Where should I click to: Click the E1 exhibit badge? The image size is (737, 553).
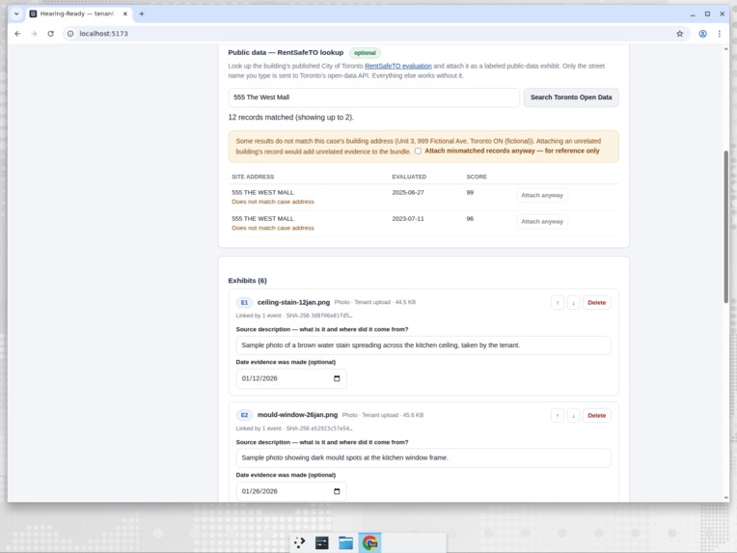click(244, 302)
